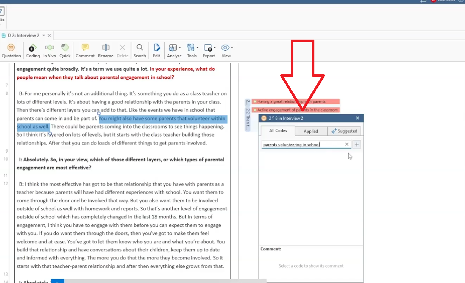Click the code name input field
This screenshot has height=283, width=465.
point(301,145)
